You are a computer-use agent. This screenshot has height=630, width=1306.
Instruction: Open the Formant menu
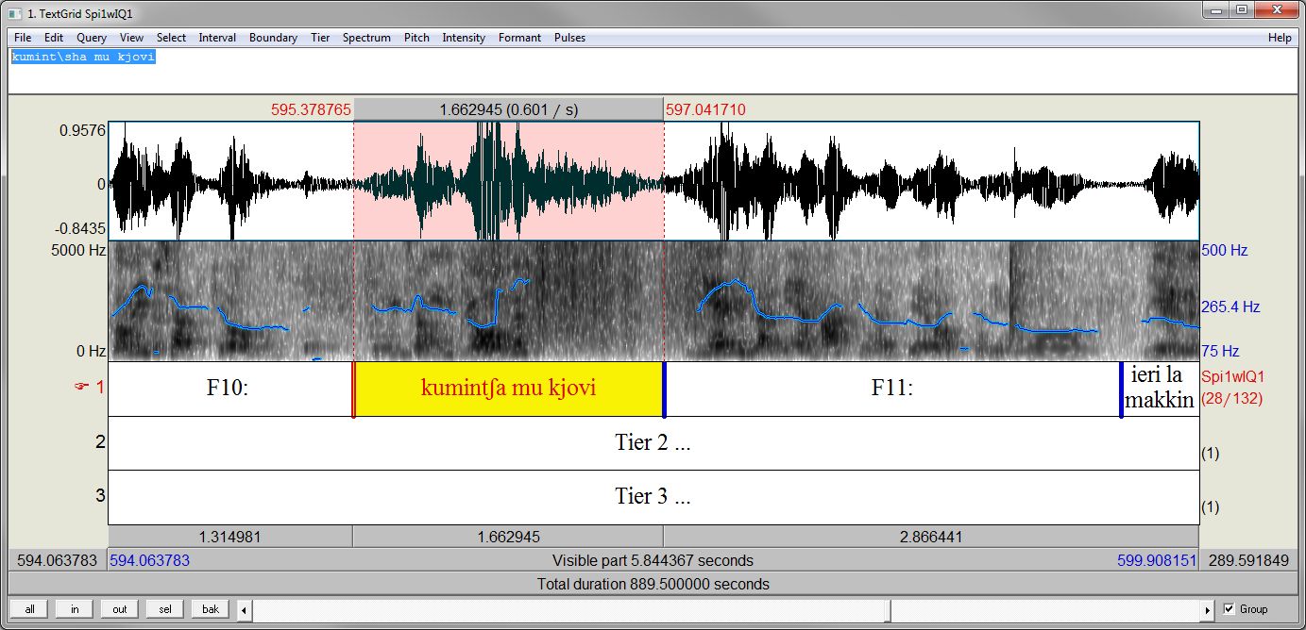click(519, 38)
